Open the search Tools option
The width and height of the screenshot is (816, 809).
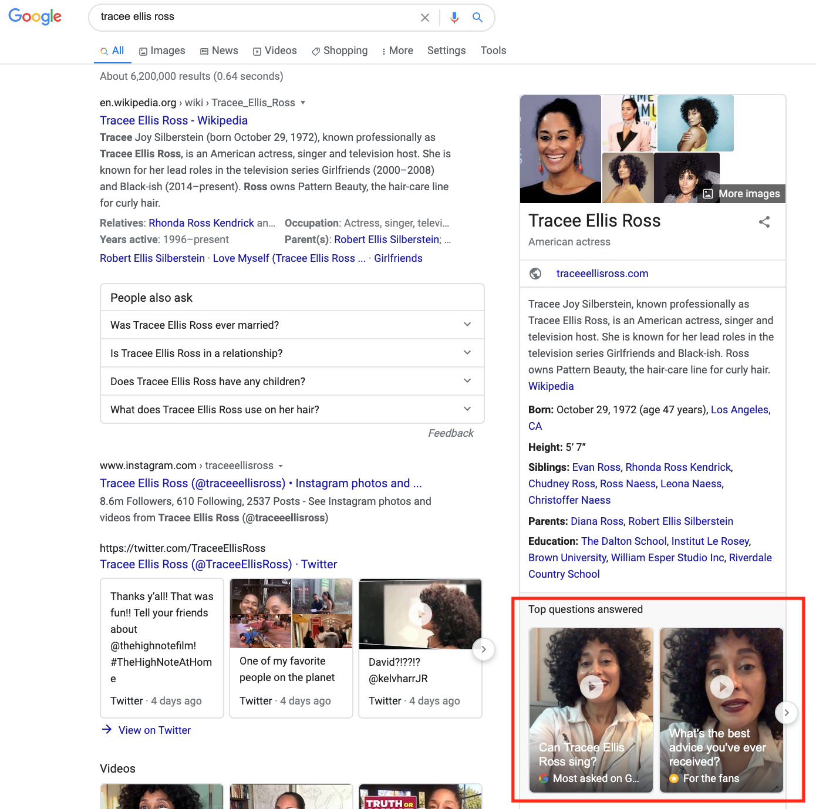coord(493,51)
